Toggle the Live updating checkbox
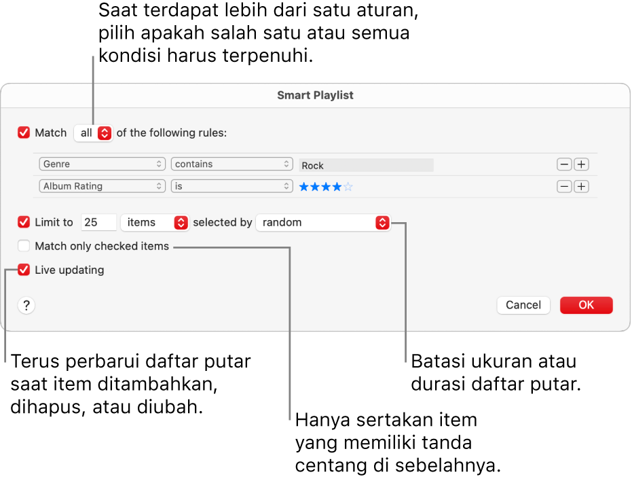Image resolution: width=632 pixels, height=481 pixels. click(x=24, y=270)
